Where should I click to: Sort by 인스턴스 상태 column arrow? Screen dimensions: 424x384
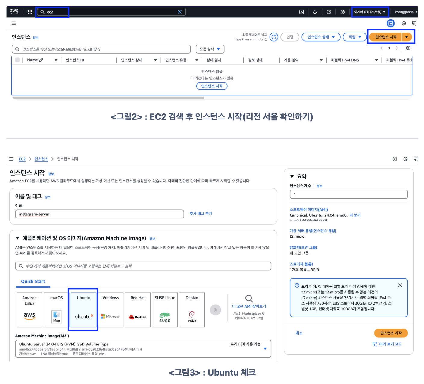pyautogui.click(x=155, y=60)
